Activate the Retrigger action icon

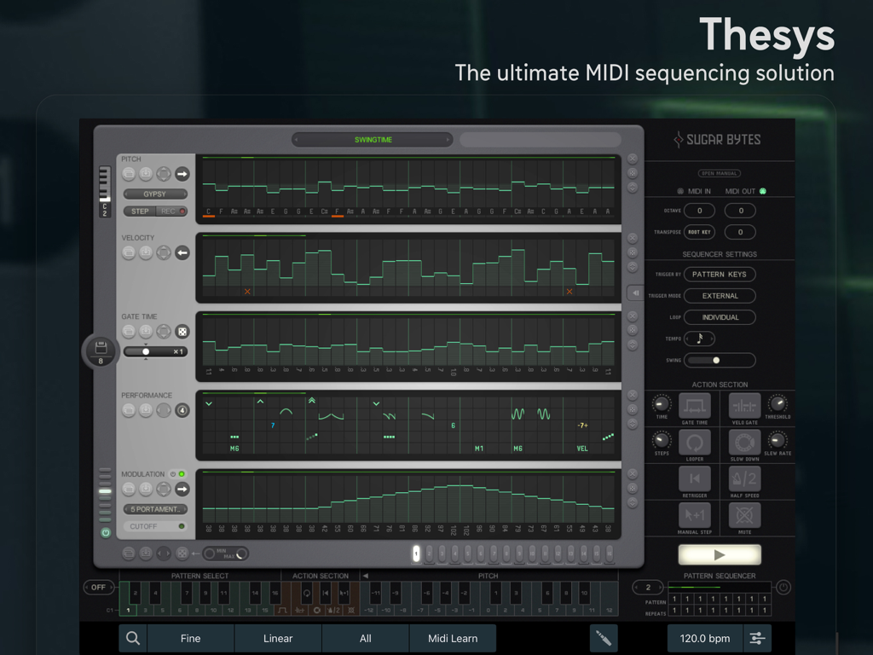(x=694, y=478)
